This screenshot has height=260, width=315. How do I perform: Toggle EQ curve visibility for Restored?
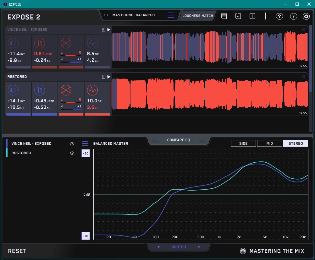pos(72,153)
